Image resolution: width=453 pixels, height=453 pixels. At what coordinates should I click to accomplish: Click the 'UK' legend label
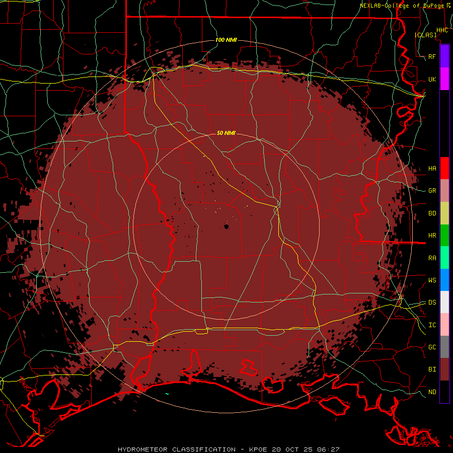[432, 79]
